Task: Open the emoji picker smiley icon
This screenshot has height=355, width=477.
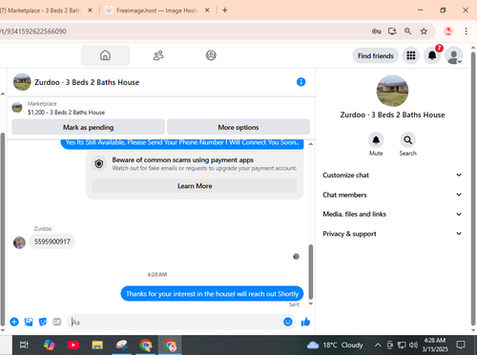Action: point(288,322)
